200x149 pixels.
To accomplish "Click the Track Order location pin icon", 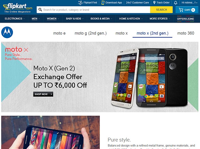I will pos(154,3).
